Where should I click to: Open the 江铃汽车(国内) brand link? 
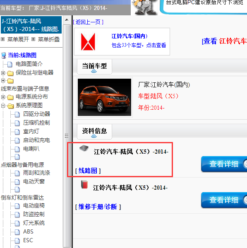[129, 36]
